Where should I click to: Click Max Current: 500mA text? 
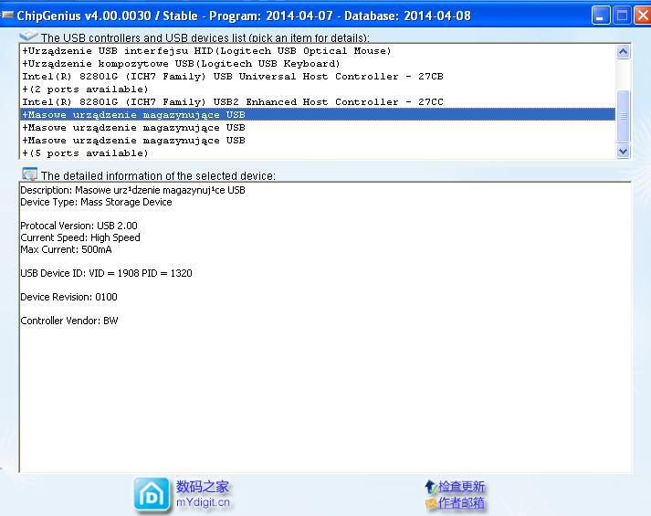click(x=66, y=249)
